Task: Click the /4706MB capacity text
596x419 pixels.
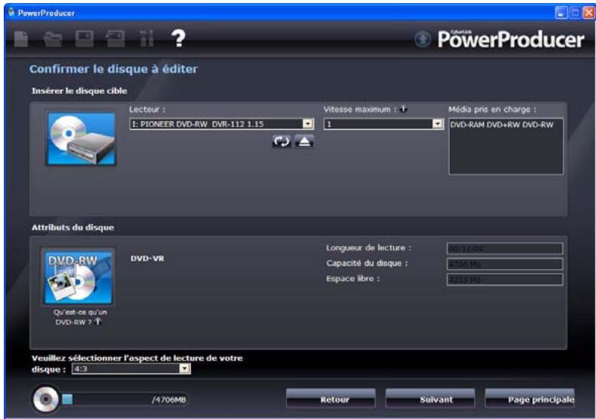Action: (169, 399)
